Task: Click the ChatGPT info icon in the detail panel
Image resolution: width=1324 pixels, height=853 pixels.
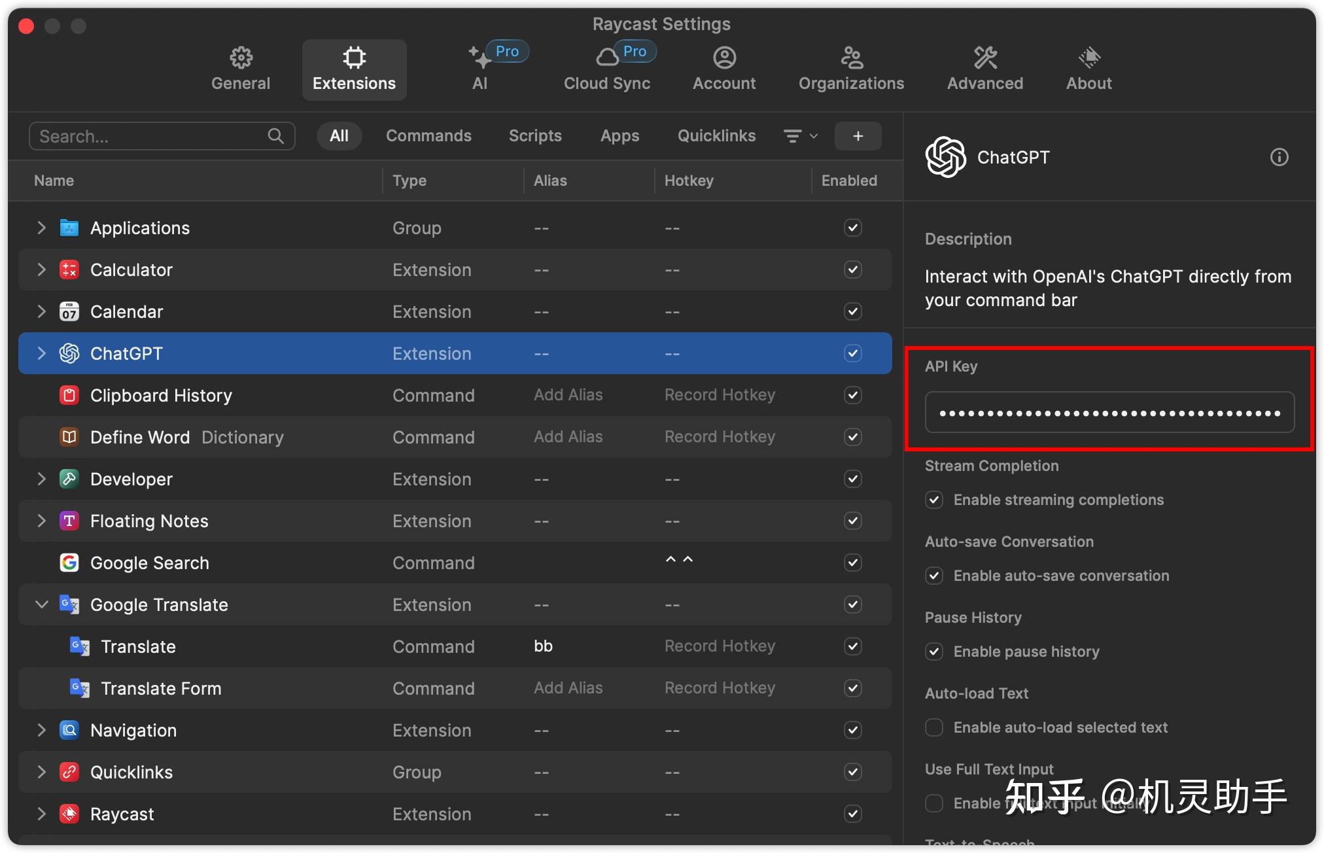Action: [1280, 157]
